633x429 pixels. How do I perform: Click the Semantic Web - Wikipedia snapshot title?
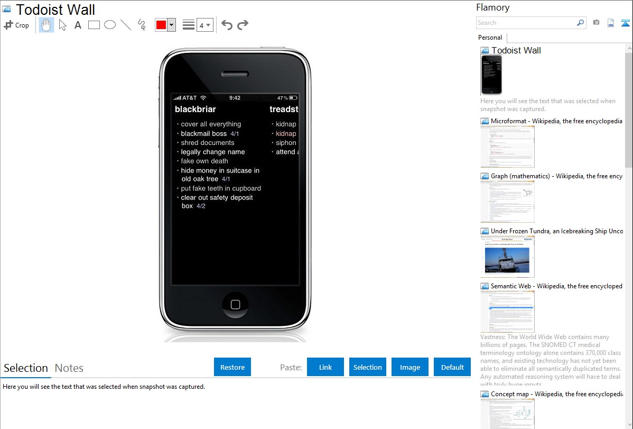coord(556,286)
